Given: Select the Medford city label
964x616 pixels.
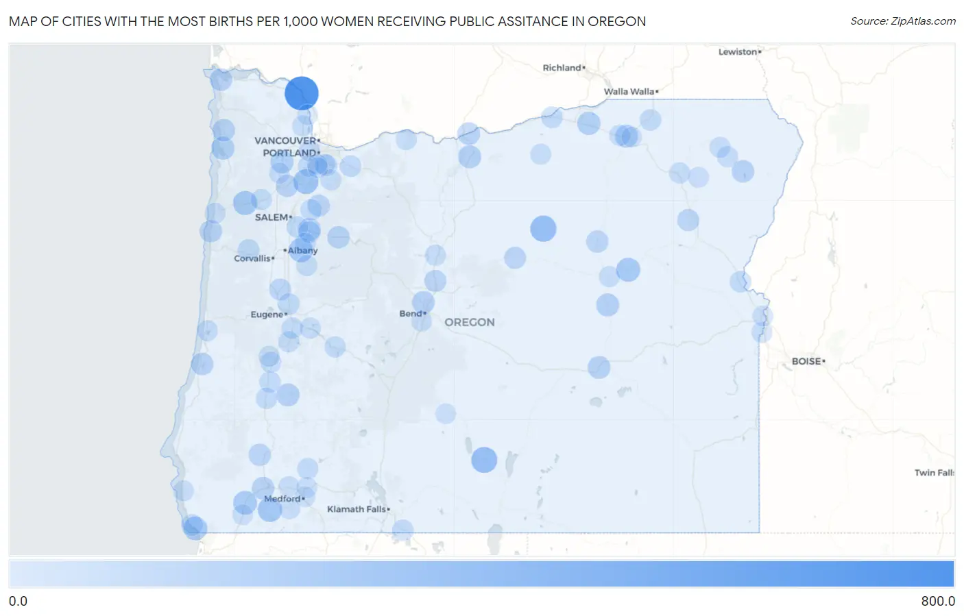Looking at the screenshot, I should pyautogui.click(x=282, y=499).
